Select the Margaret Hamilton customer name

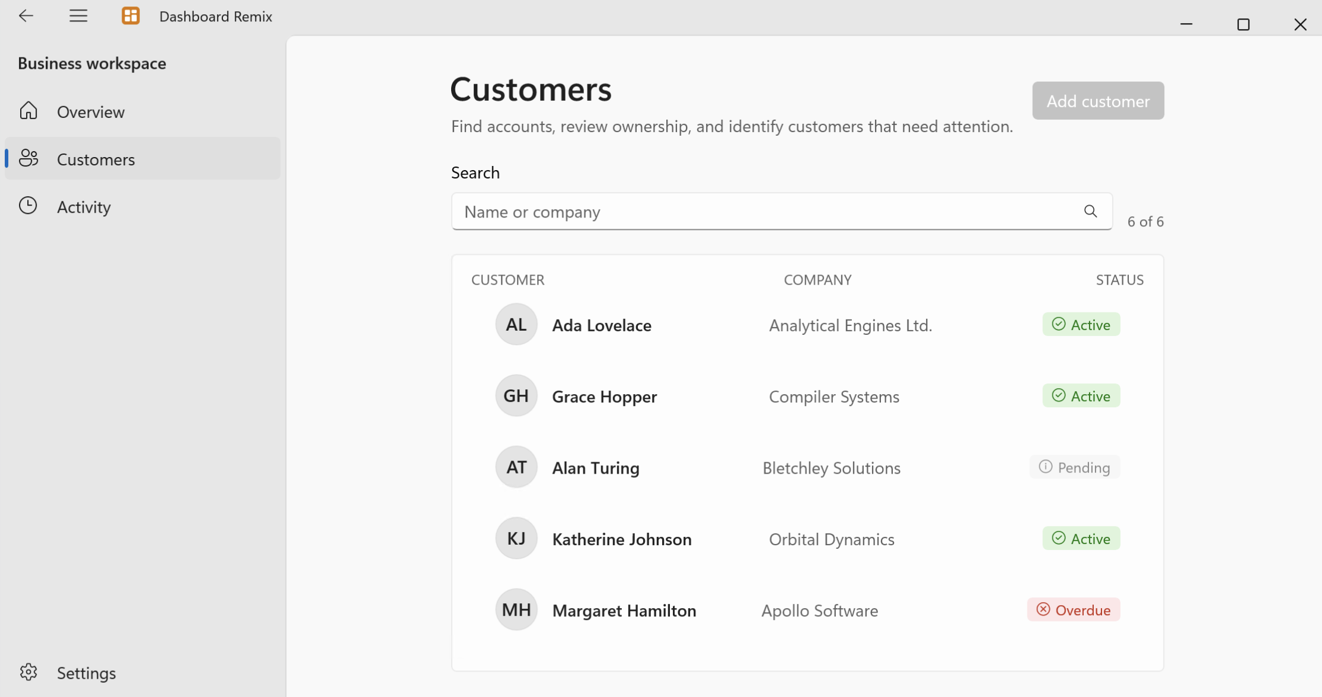click(x=624, y=610)
